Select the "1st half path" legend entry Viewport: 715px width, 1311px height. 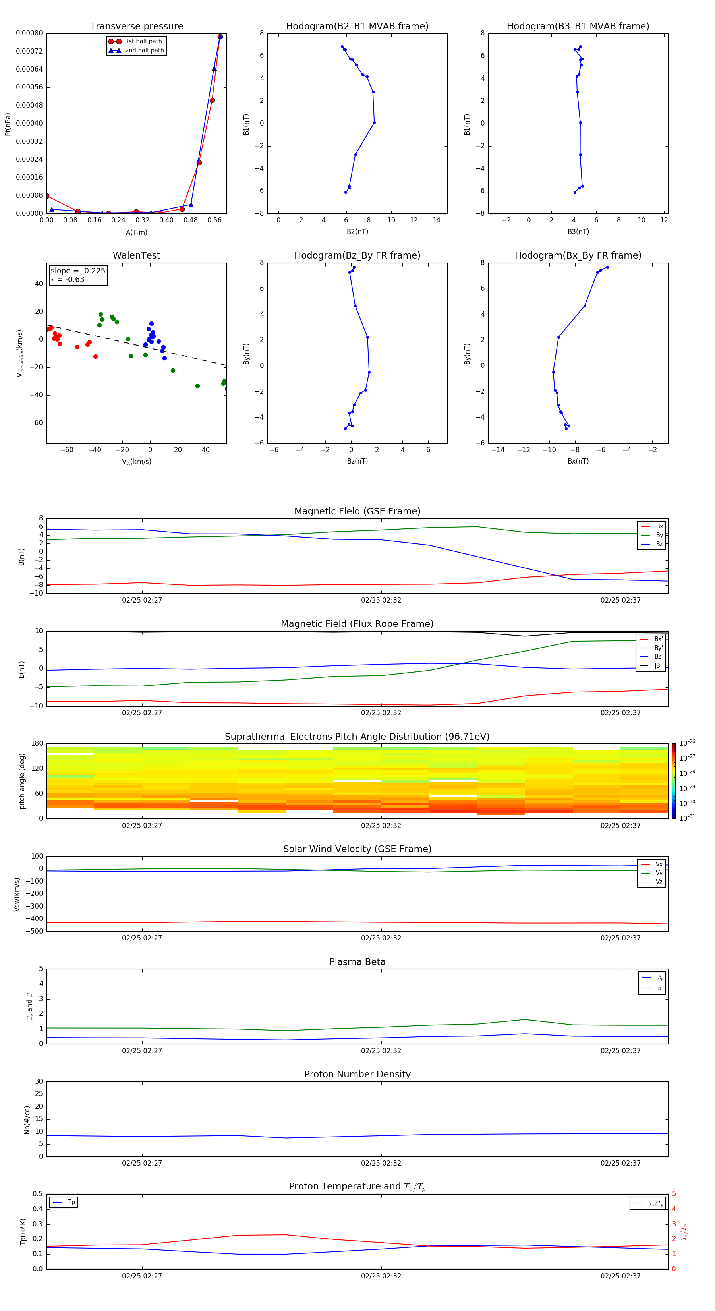[x=136, y=41]
